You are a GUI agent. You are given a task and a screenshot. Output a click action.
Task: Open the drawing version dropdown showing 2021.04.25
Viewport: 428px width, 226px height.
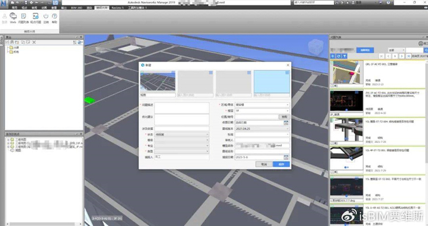pyautogui.click(x=262, y=128)
